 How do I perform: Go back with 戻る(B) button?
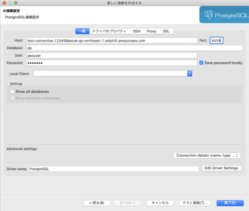pos(97,203)
